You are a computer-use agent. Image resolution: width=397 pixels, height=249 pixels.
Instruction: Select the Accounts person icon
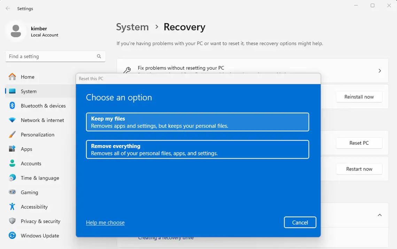click(x=12, y=164)
